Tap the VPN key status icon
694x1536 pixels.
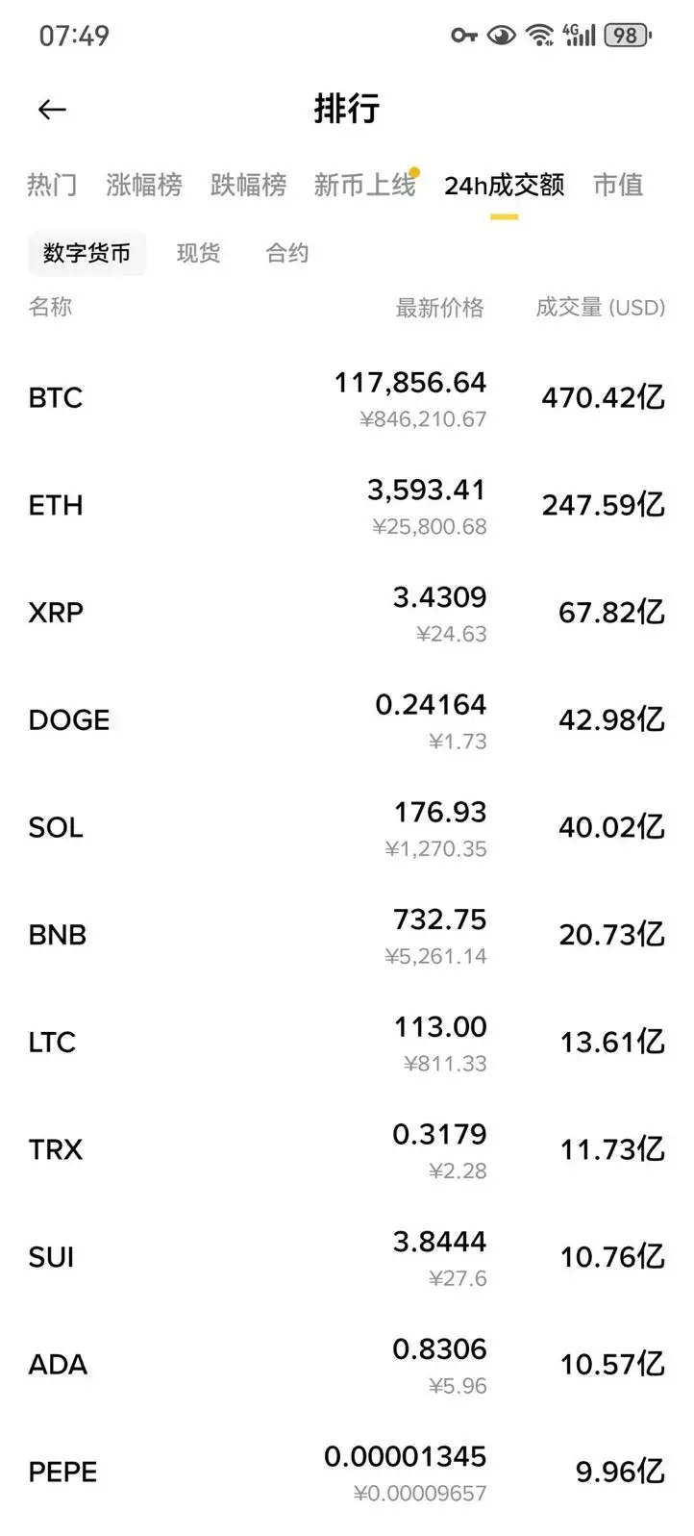point(464,36)
